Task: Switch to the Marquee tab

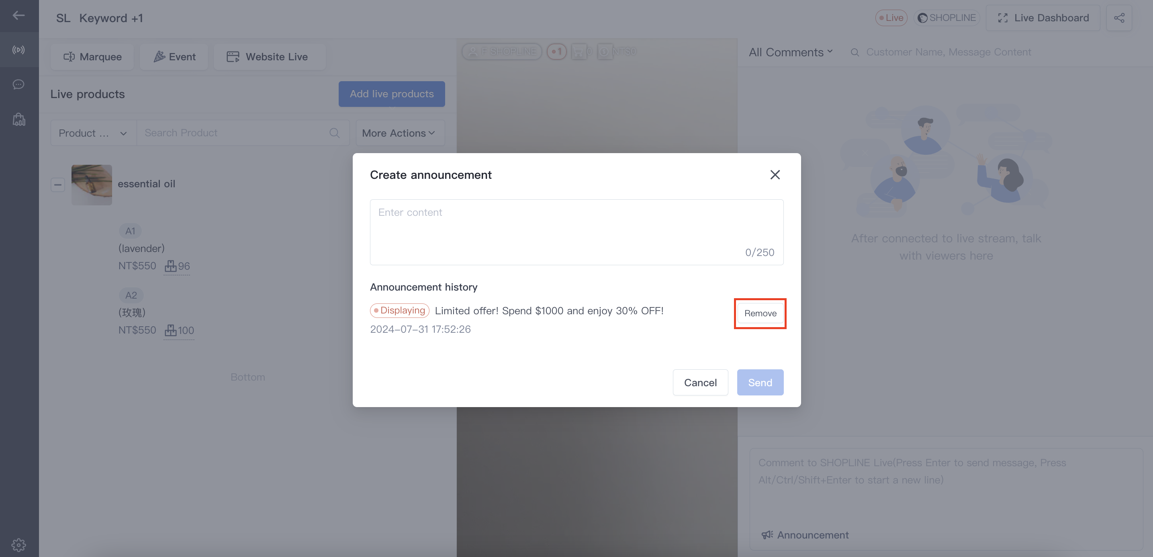Action: click(x=92, y=57)
